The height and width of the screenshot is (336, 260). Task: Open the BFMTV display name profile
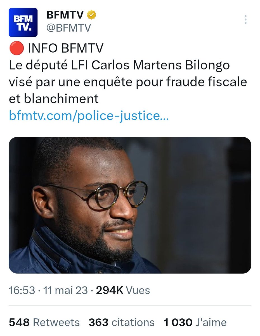point(65,15)
